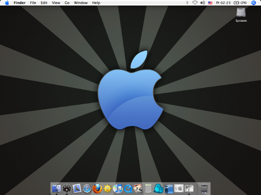Viewport: 261px width, 195px height.
Task: Launch OpenOffice from the Dock
Action: click(169, 189)
